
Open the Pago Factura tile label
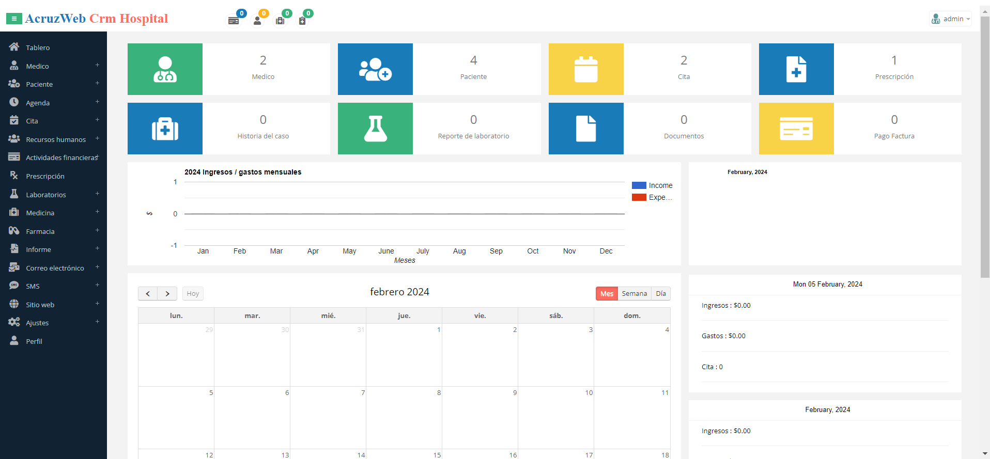point(894,136)
